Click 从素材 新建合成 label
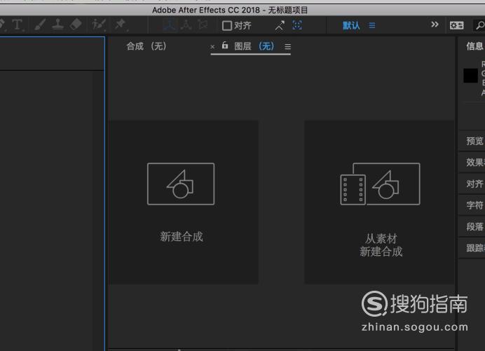 [381, 245]
